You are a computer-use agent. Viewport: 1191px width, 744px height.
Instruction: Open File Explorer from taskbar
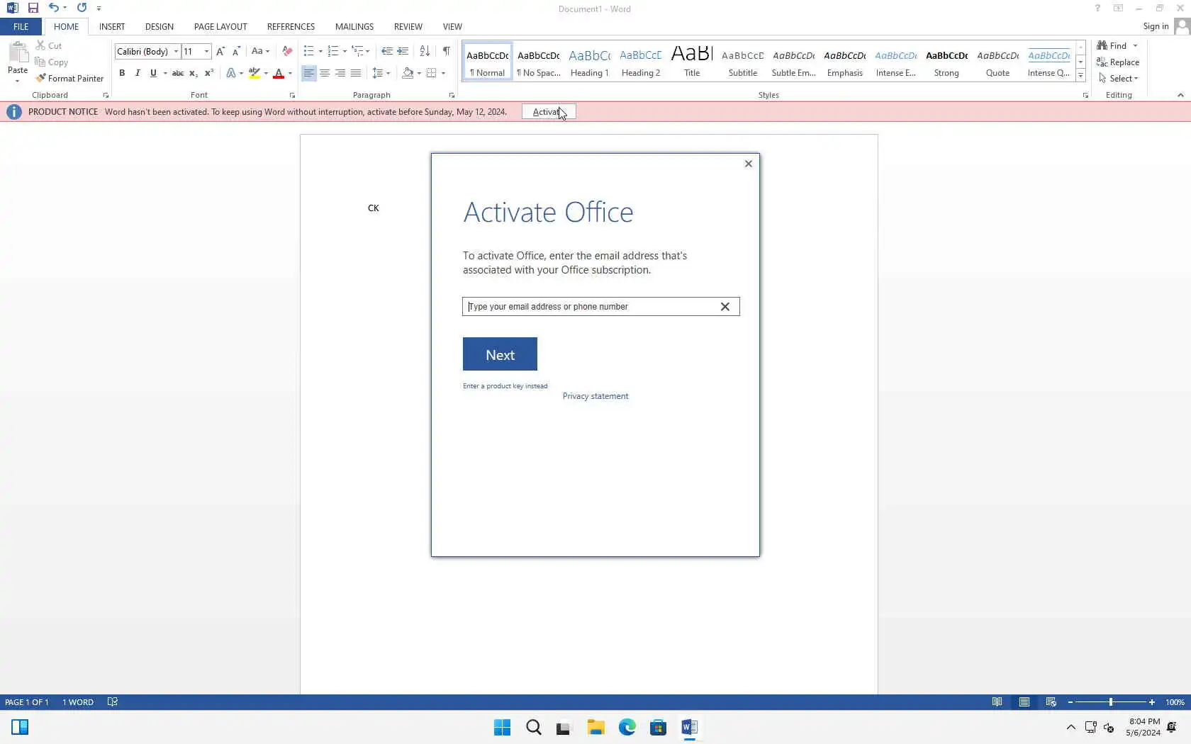(595, 727)
